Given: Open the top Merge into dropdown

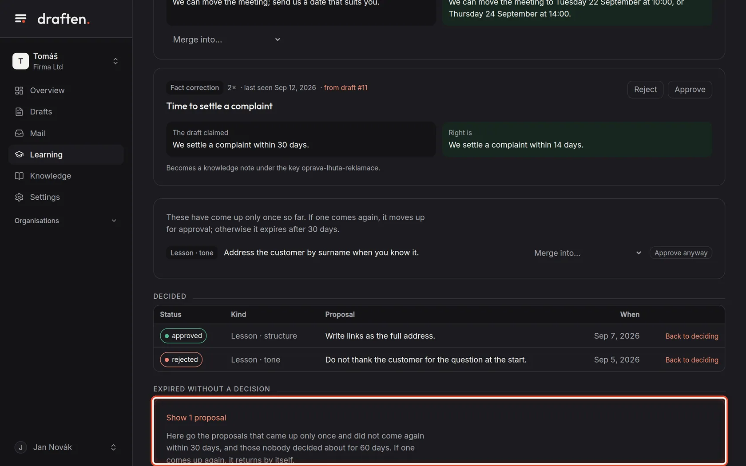Looking at the screenshot, I should point(226,39).
